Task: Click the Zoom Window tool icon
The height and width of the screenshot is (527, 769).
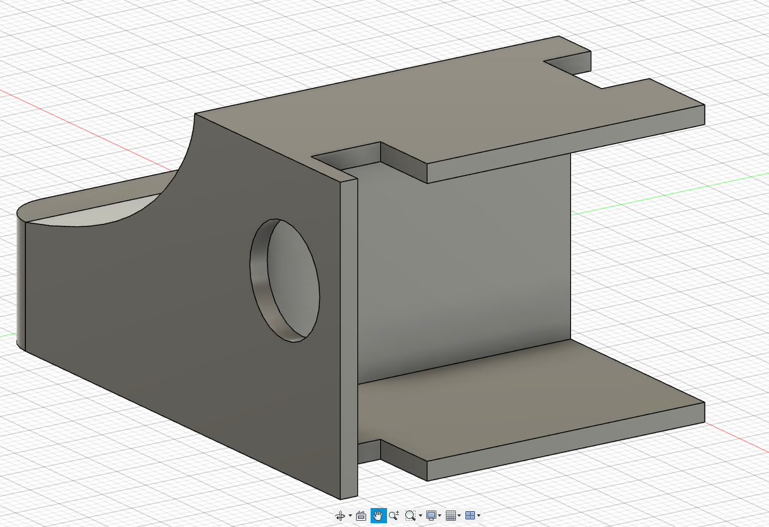Action: [409, 515]
